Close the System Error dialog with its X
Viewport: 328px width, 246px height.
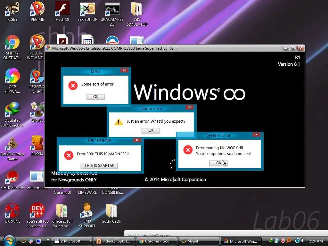coord(256,135)
